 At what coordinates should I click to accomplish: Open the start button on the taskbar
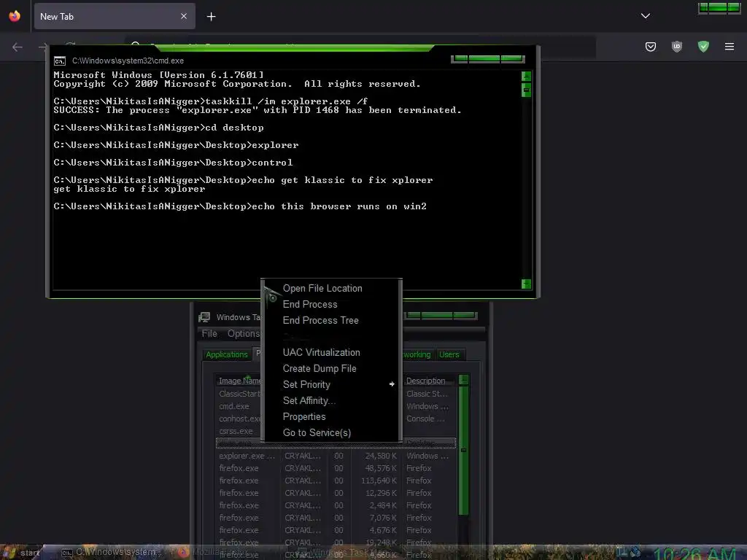pos(22,553)
